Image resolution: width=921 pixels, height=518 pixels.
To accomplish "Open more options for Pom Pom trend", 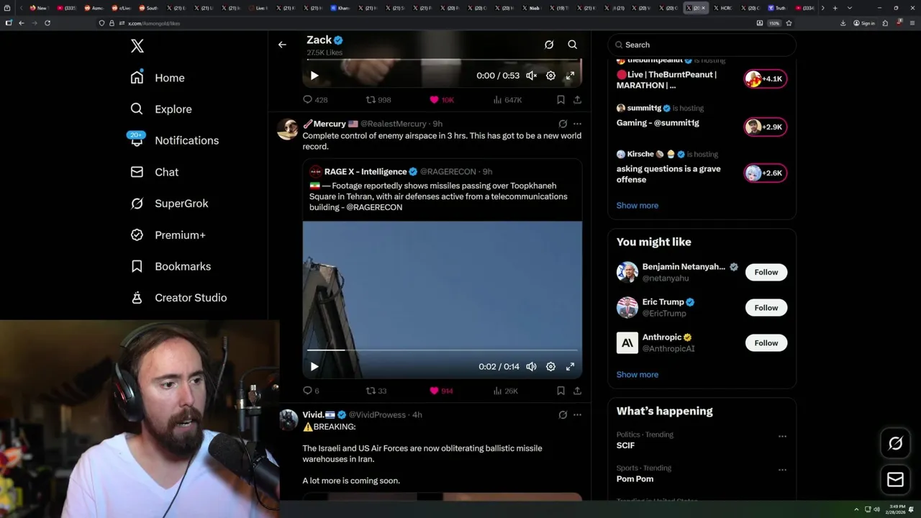I will point(782,470).
